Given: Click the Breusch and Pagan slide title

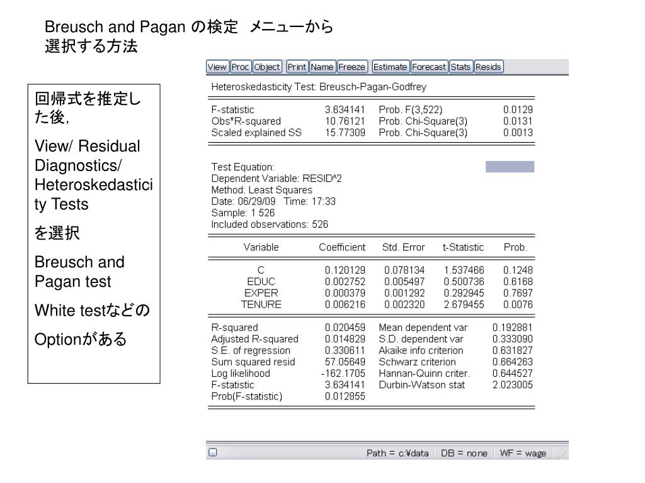Looking at the screenshot, I should pos(189,36).
